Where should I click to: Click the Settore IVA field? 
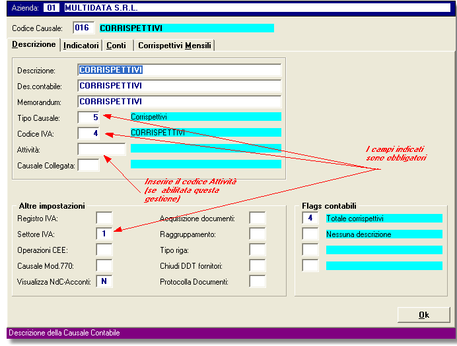(x=104, y=234)
